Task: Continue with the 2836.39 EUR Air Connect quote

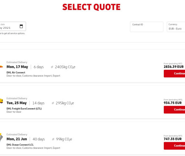Action: [174, 74]
